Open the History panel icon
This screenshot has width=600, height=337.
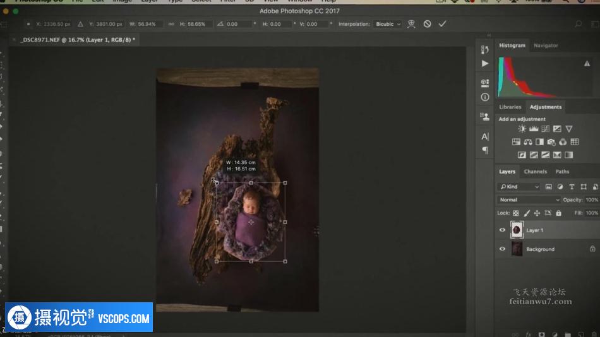[485, 49]
